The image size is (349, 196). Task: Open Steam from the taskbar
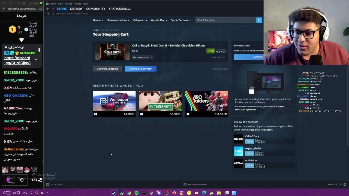[x=114, y=193]
